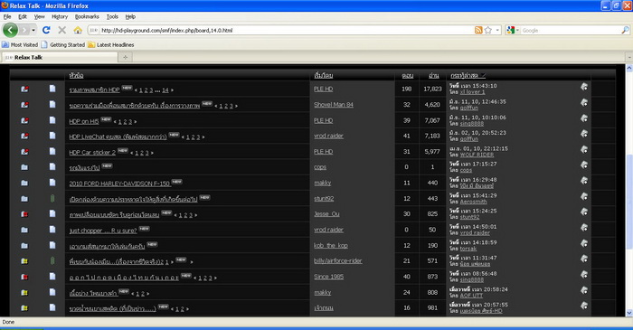Click green clip icon in stunt92 row
Image resolution: width=633 pixels, height=330 pixels.
52,198
